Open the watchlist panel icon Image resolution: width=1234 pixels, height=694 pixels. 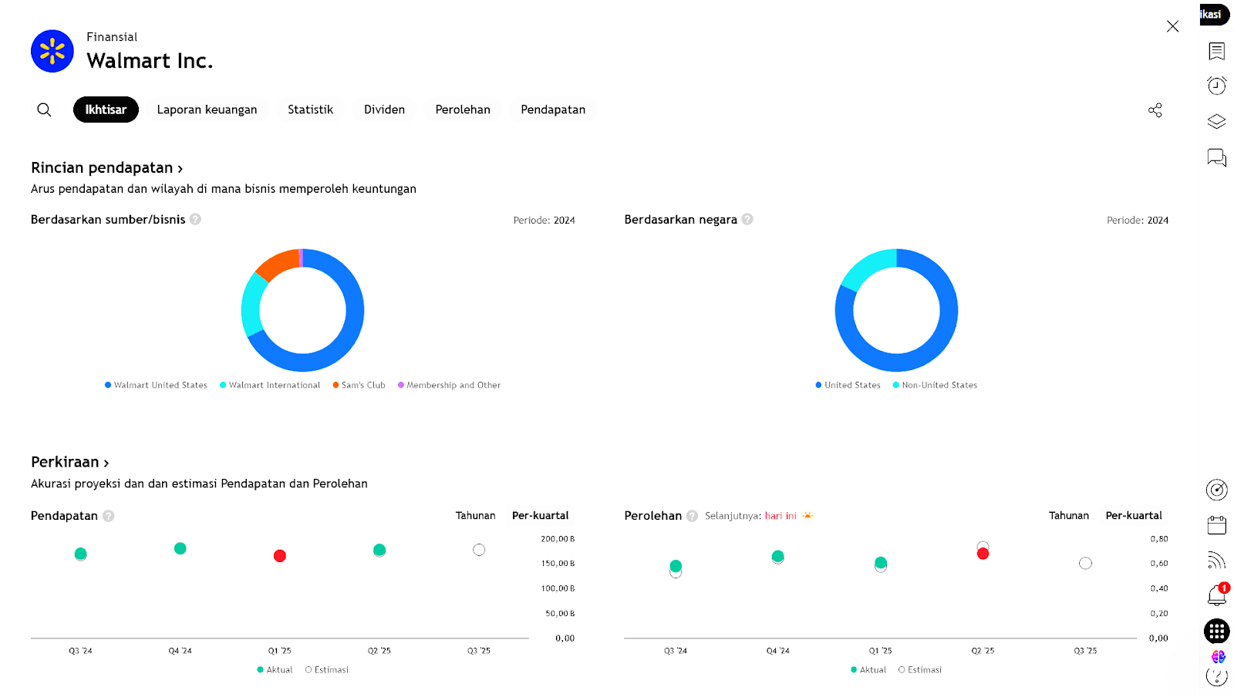tap(1216, 52)
